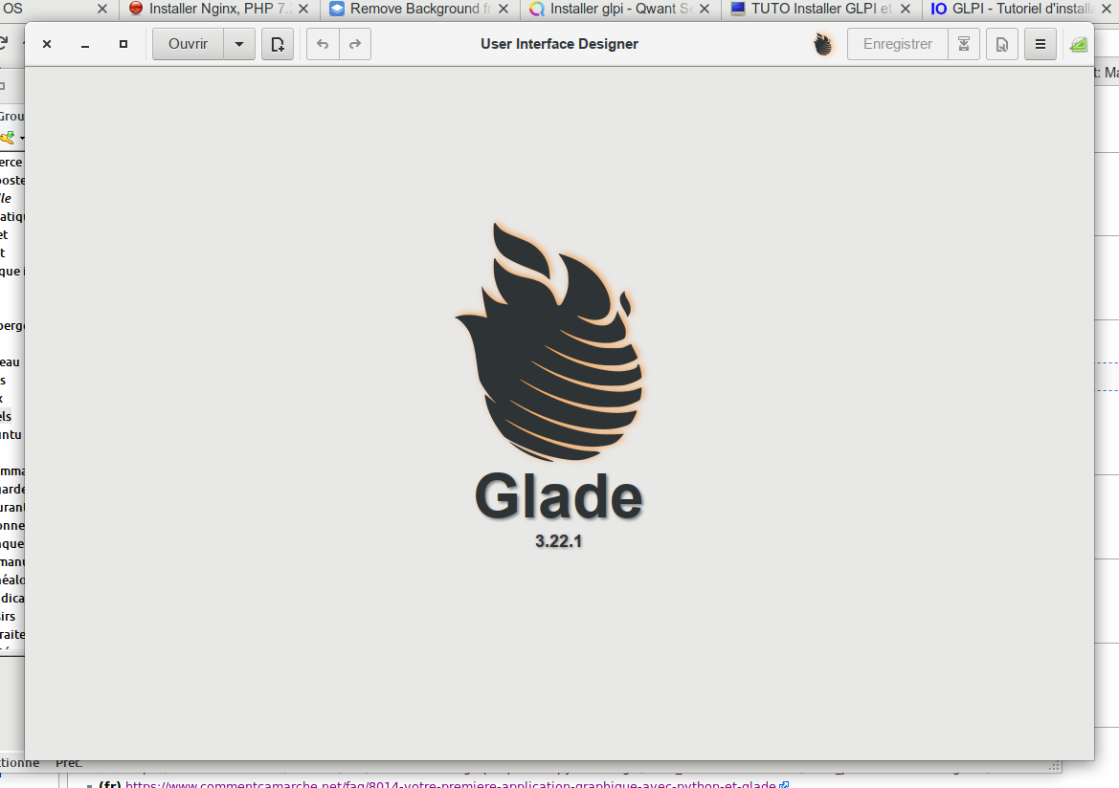Click the redo arrow in the header bar

(x=355, y=44)
